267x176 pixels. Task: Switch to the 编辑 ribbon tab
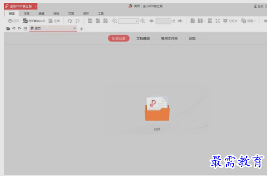(x=41, y=13)
